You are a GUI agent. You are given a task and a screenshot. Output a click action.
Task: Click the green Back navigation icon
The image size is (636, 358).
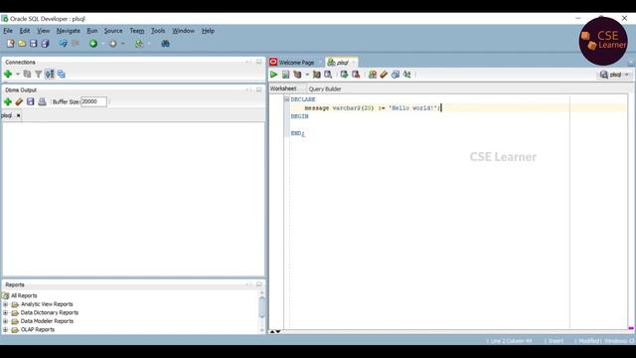tap(93, 44)
